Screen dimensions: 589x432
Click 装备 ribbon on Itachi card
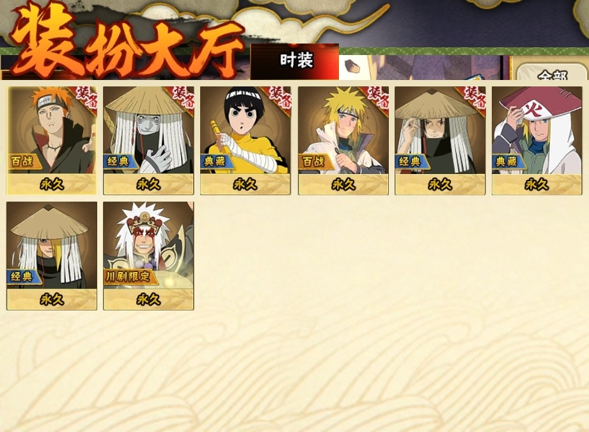click(474, 98)
